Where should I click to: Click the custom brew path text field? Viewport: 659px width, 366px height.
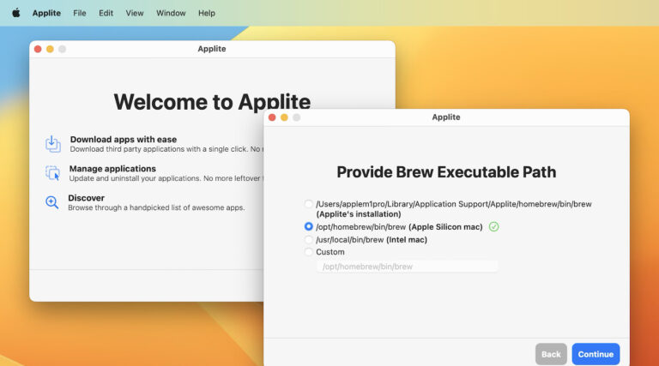point(408,267)
